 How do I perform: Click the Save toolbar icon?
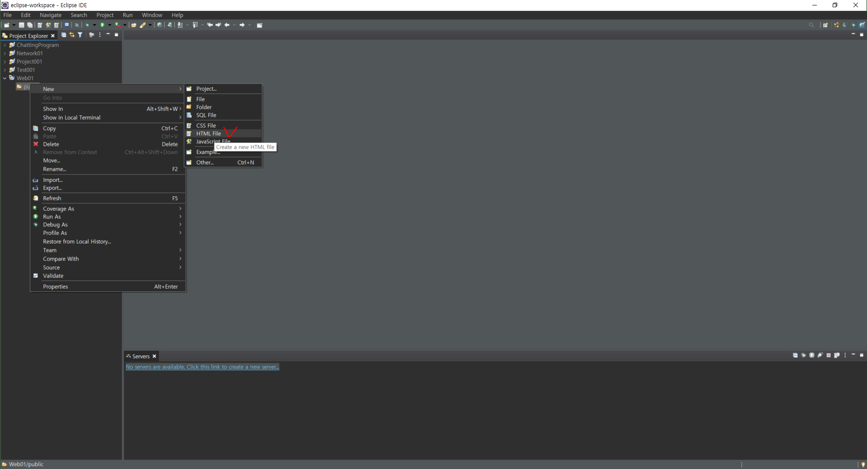click(x=21, y=25)
